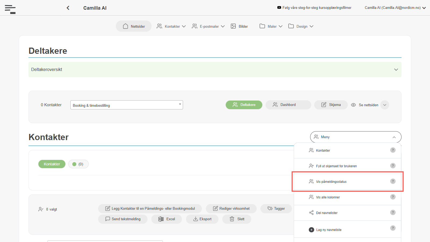Screen dimensions: 430x242
Task: Expand the chevron next to Se nettsiden
Action: [385, 105]
